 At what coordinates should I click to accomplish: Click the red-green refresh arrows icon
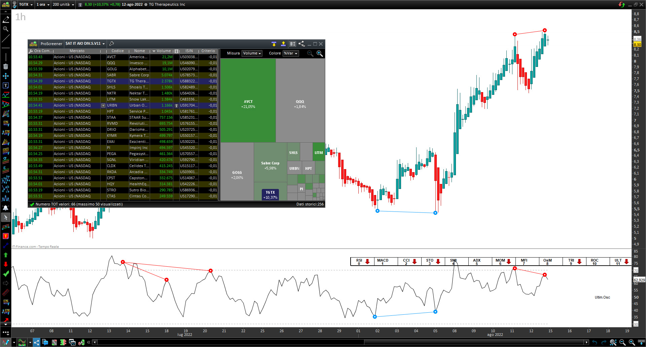point(621,4)
